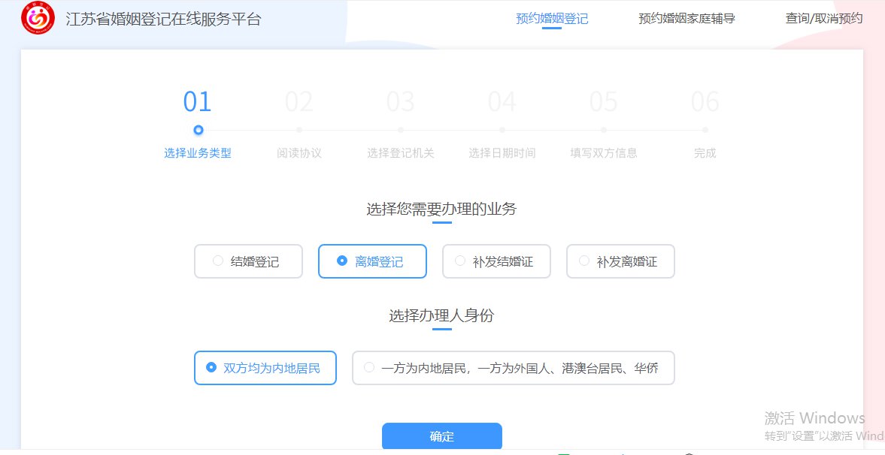Screen dimensions: 885x455
Task: Click the 江苏省婚姻登记在线服务平台 site title
Action: pos(163,20)
